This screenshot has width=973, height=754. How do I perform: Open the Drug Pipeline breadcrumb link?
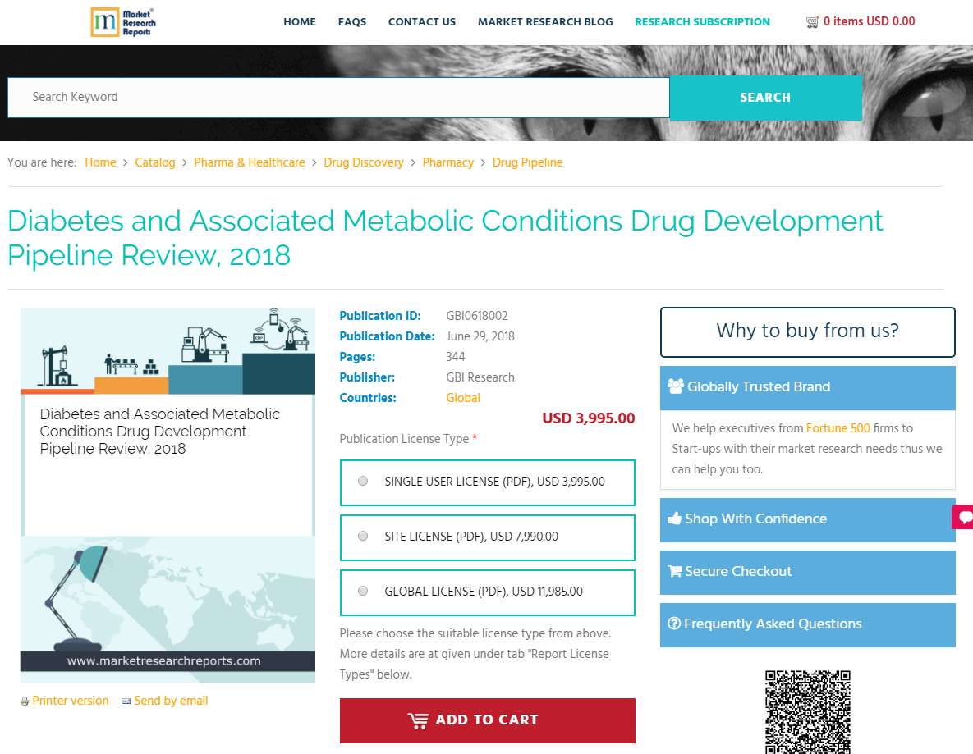527,162
